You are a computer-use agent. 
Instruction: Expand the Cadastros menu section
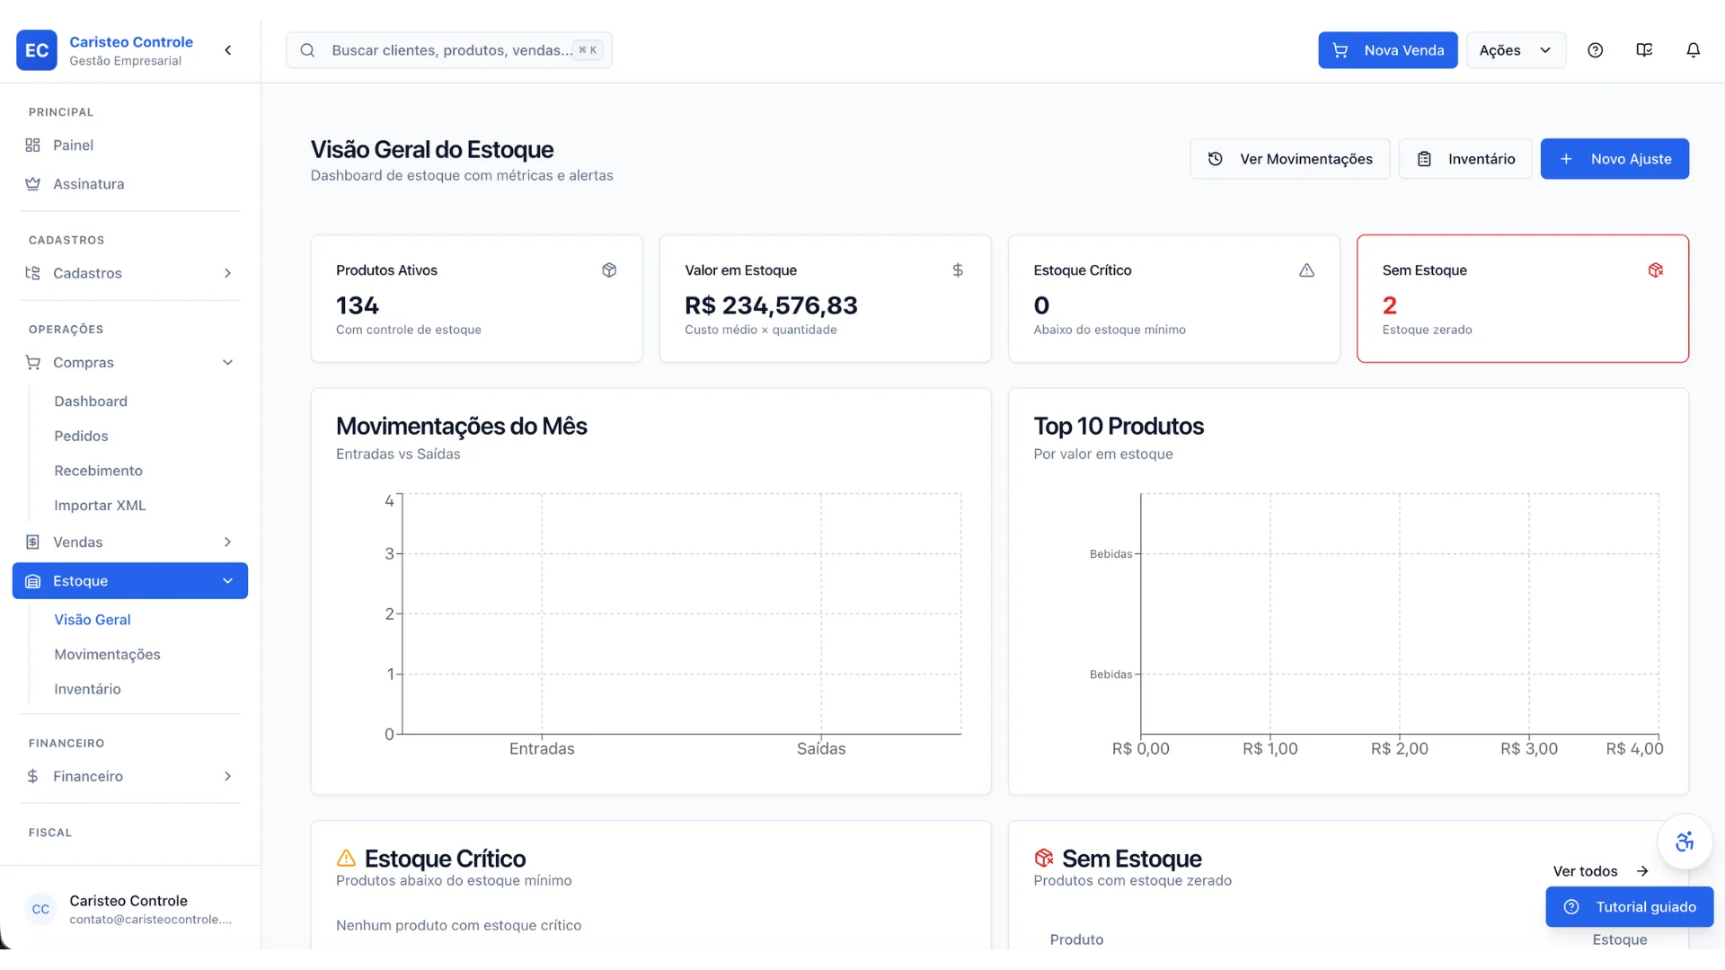pos(130,273)
